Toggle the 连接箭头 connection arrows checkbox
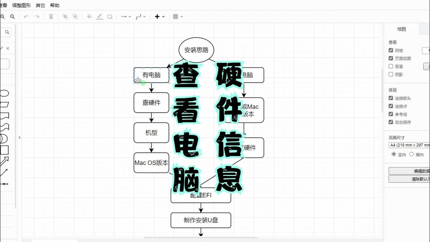Screen dimensions: 430x242 point(391,98)
